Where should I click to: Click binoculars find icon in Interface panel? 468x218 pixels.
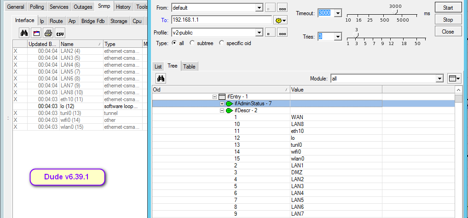click(x=24, y=33)
